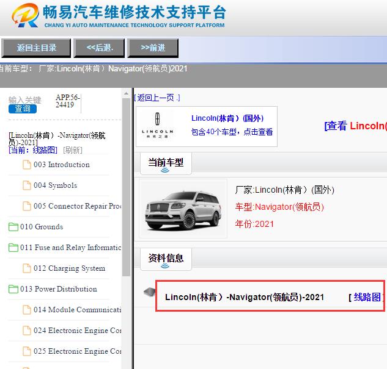
Task: Click the left panel scrollbar up arrow
Action: (126, 93)
